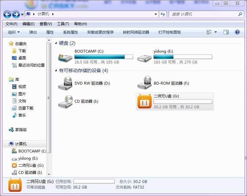Screen dimensions: 247x196
Task: Collapse the 有可移动存储的设备 (4) group
Action: point(56,71)
